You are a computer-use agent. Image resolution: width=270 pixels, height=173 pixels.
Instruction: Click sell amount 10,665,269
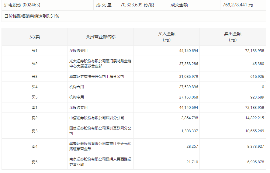[254, 131]
